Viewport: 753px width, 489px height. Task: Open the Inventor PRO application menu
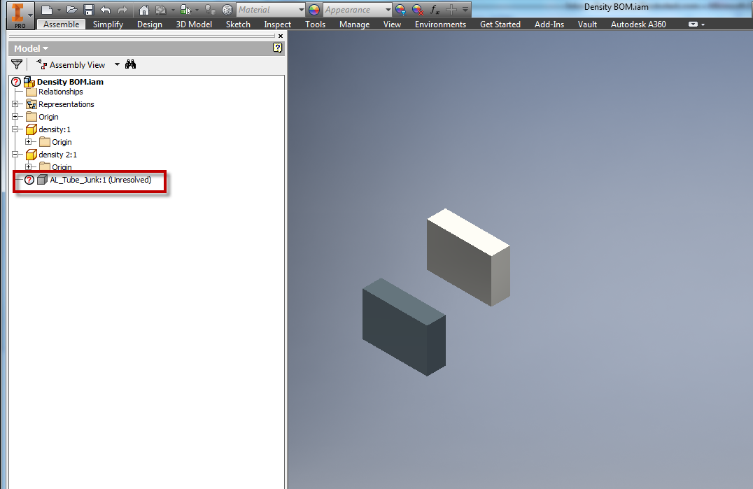pos(20,15)
